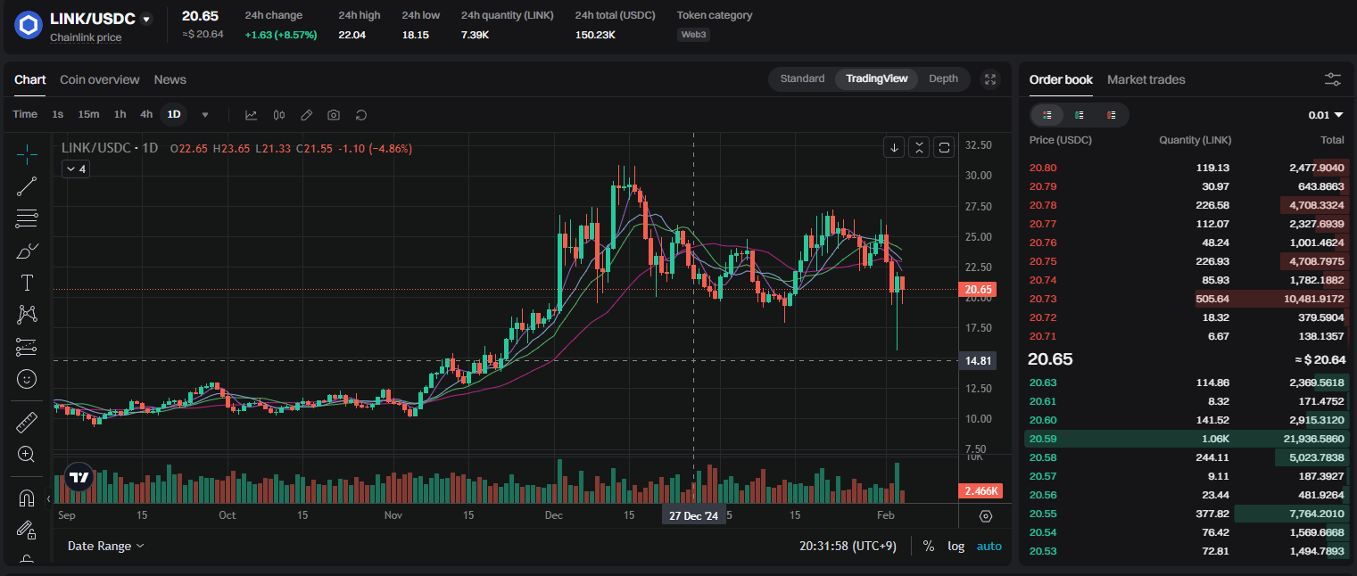Click the 2.466K volume label
Viewport: 1357px width, 576px height.
(x=981, y=491)
